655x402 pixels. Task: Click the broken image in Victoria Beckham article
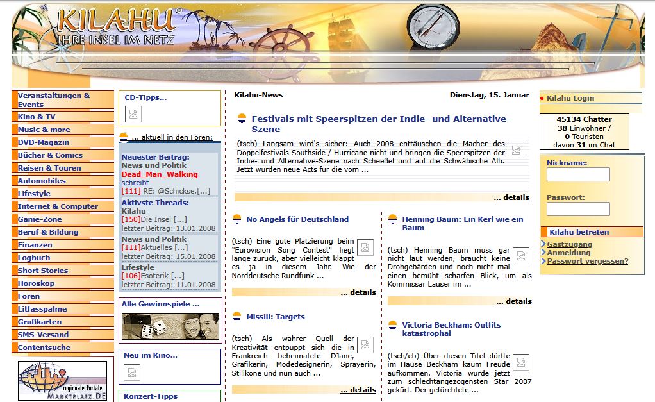point(521,362)
